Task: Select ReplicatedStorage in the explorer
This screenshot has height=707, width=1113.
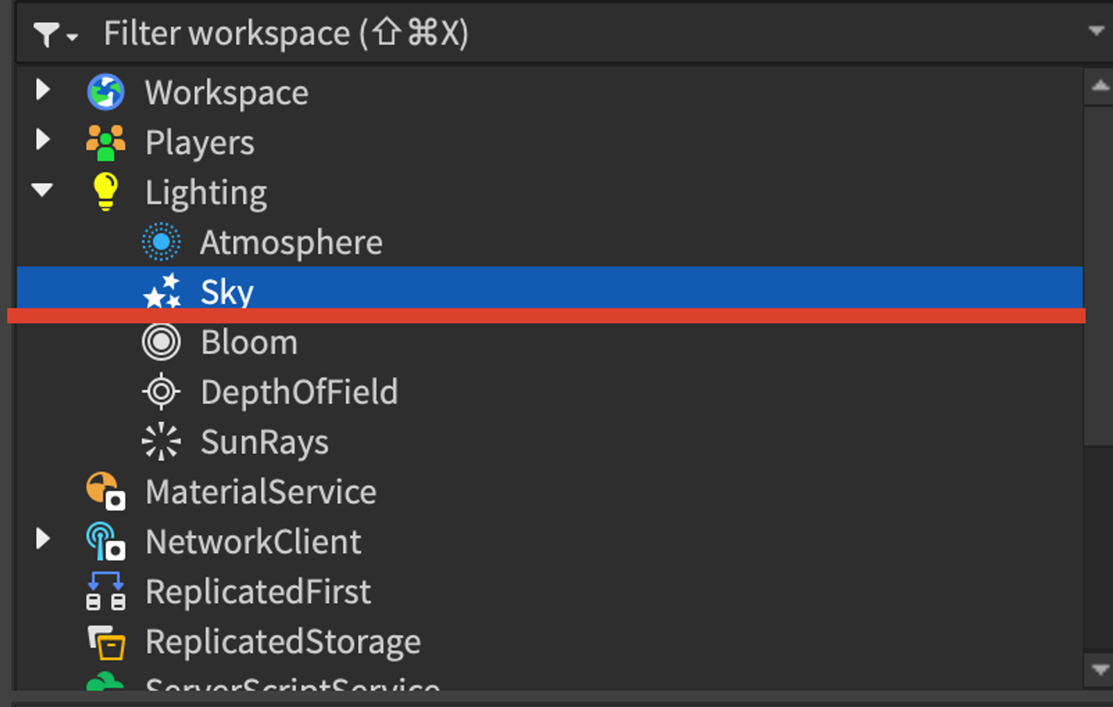Action: pyautogui.click(x=550, y=642)
